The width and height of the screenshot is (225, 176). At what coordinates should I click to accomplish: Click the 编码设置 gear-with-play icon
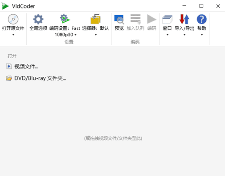point(65,19)
